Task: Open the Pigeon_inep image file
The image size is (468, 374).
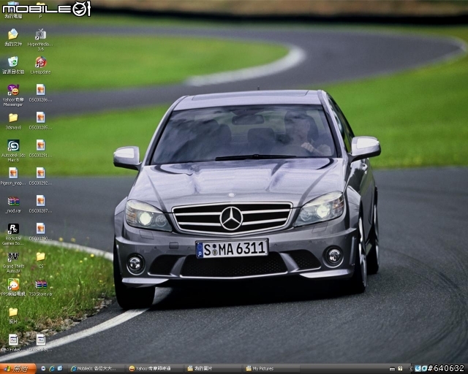Action: tap(13, 177)
